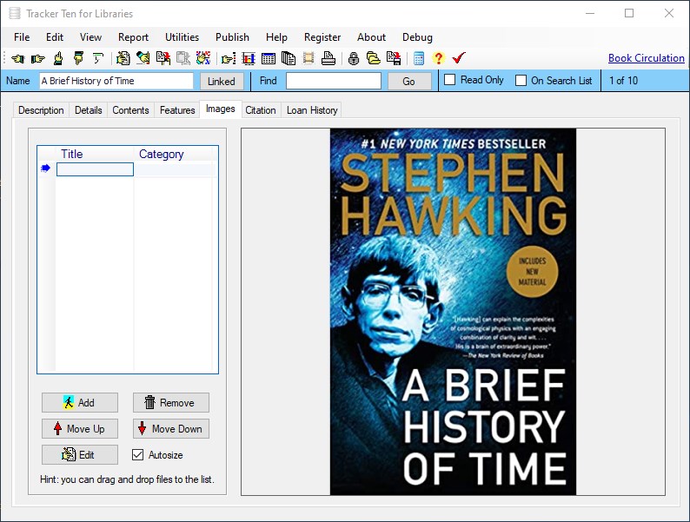Viewport: 690px width, 522px height.
Task: Click the curved arrow toolbar icon after the hand icons
Action: tap(98, 58)
